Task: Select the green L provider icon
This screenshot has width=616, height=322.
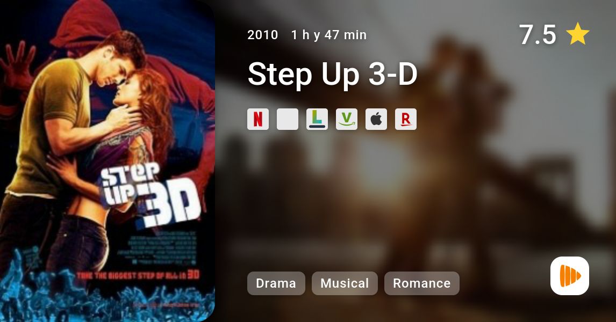Action: [x=317, y=119]
